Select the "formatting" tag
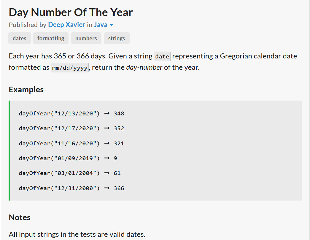The height and width of the screenshot is (240, 310). click(51, 38)
